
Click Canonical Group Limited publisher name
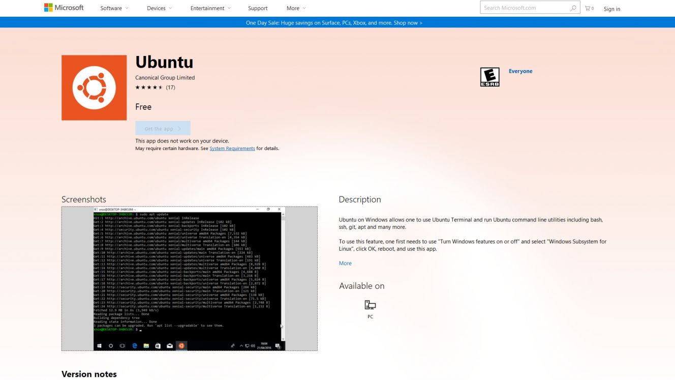[x=165, y=78]
